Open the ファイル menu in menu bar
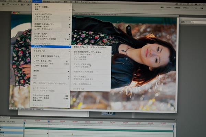This screenshot has height=137, width=206. 12,1
